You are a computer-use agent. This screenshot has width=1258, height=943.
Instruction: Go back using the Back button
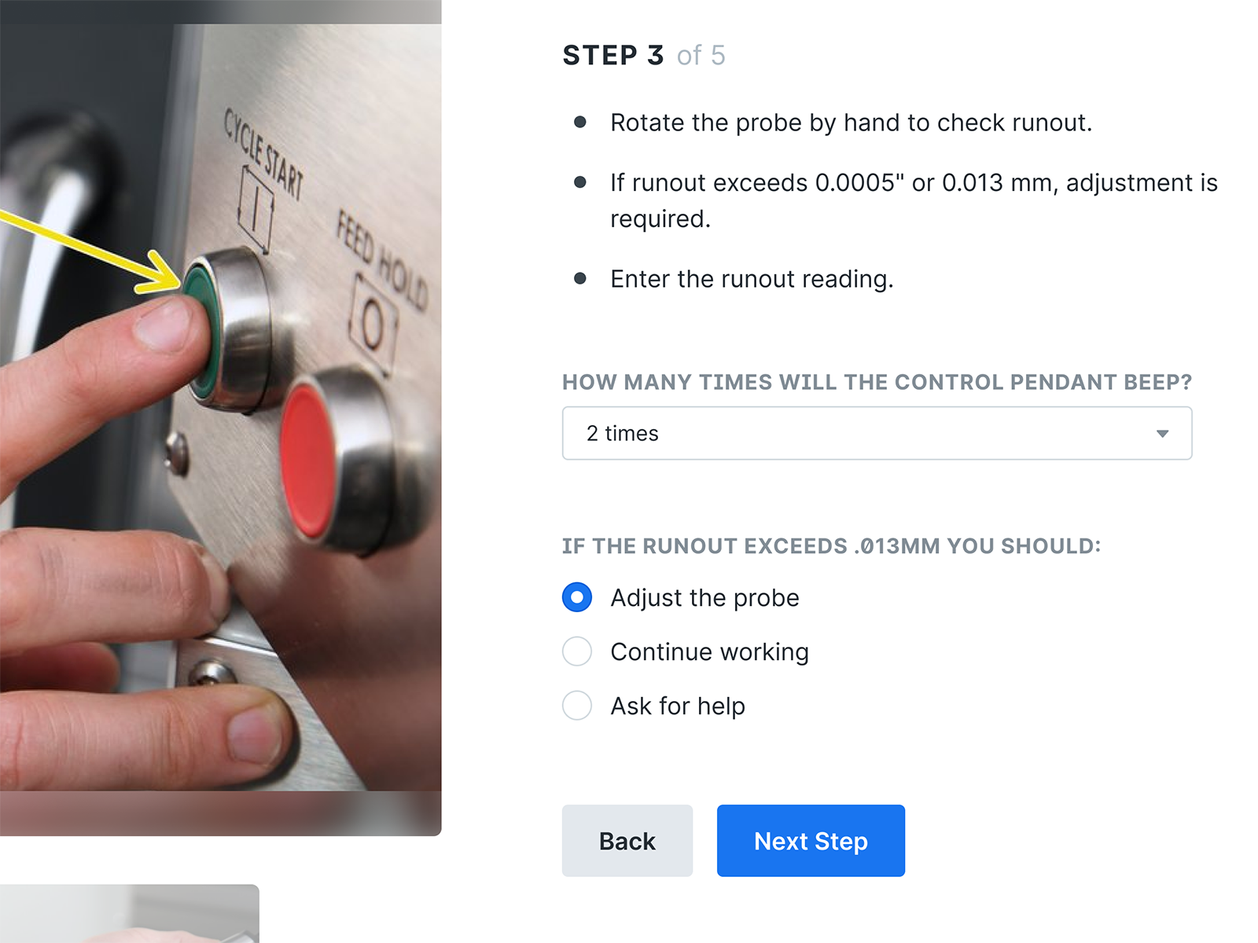pos(627,840)
